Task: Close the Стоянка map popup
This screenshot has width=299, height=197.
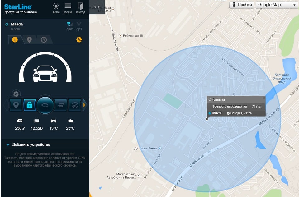Action: point(263,98)
